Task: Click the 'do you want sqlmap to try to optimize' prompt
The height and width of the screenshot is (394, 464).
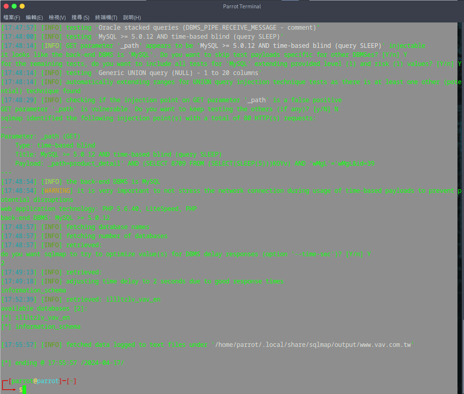Action: pyautogui.click(x=186, y=254)
